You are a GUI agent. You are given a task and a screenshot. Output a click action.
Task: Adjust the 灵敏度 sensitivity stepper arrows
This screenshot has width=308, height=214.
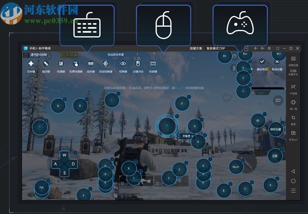click(x=178, y=136)
